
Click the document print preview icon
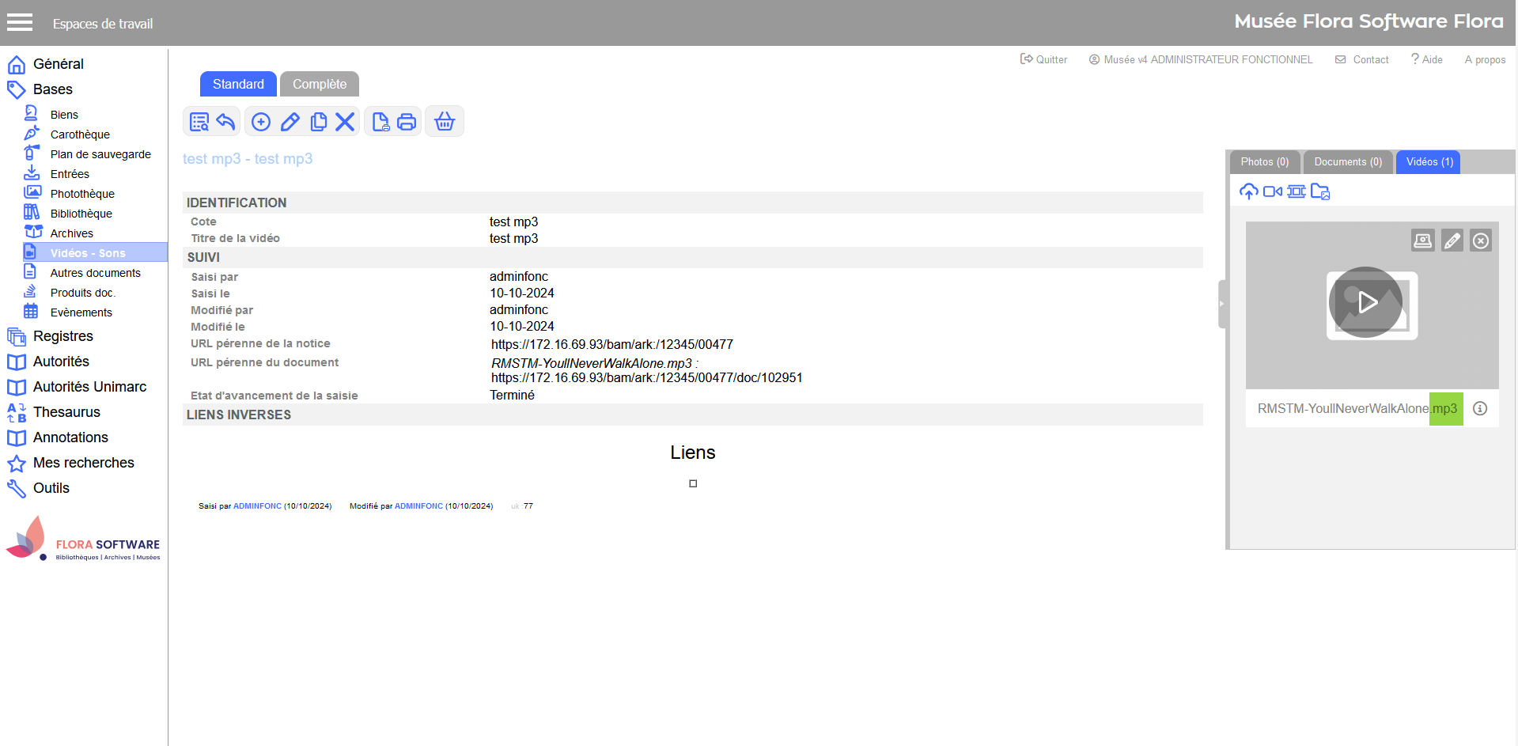coord(380,122)
